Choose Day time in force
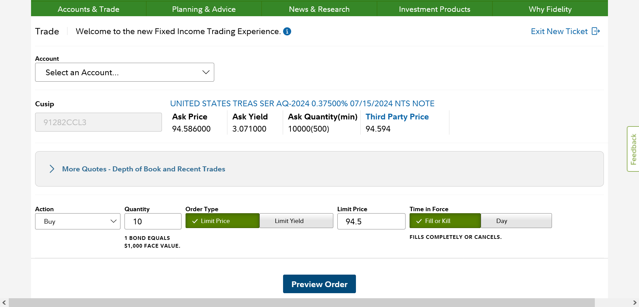The image size is (639, 307). point(516,221)
